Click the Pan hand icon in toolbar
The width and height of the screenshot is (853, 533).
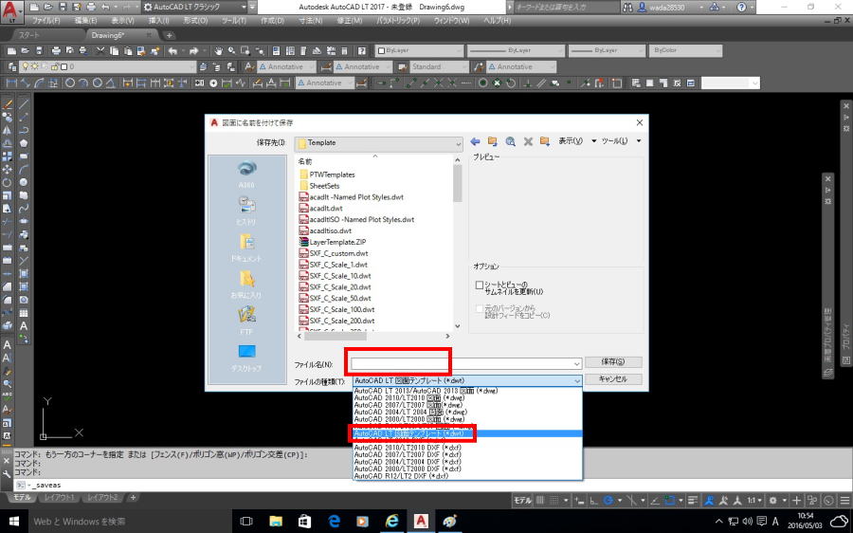[218, 50]
